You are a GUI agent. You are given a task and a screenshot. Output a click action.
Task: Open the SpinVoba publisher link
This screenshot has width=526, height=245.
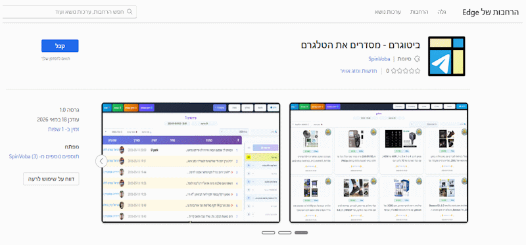[379, 59]
